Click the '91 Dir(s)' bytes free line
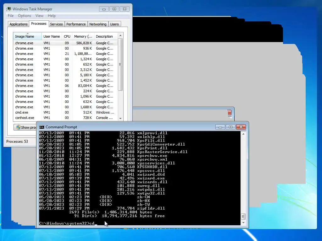This screenshot has width=322, height=241. click(119, 216)
